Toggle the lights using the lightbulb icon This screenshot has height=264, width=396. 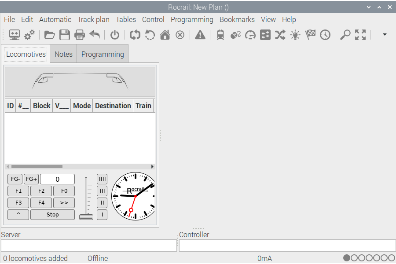[x=295, y=35]
